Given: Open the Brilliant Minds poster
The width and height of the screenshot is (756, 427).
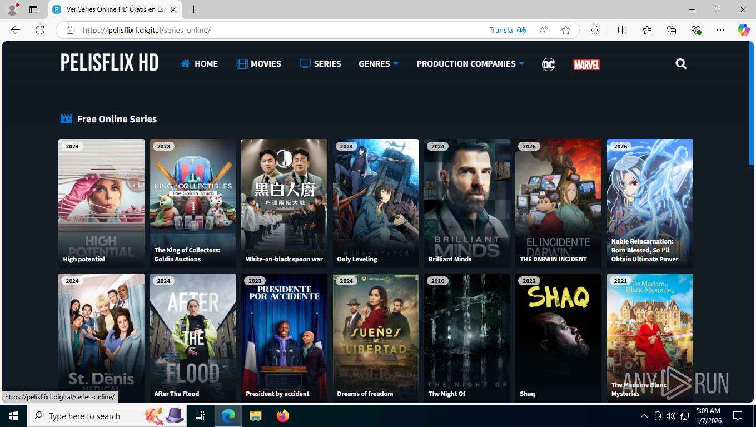Looking at the screenshot, I should (x=467, y=203).
